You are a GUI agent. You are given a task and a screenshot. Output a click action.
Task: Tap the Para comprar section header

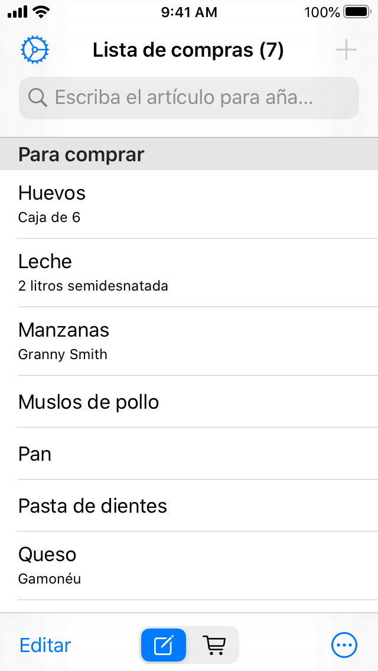click(189, 155)
